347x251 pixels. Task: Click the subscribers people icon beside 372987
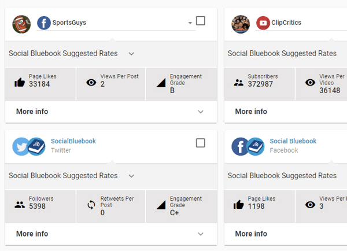[238, 83]
